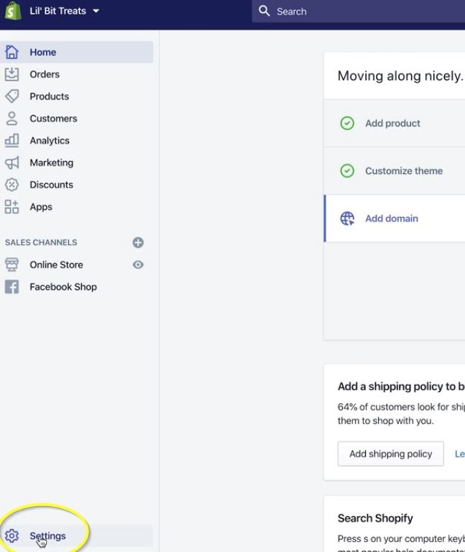Click the Products tag icon
The width and height of the screenshot is (465, 552).
tap(11, 96)
